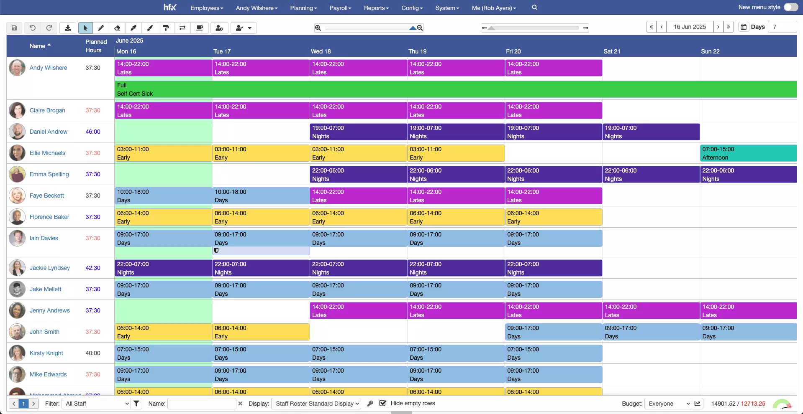Pick the eraser tool
Screen dimensions: 803x414
pos(117,28)
